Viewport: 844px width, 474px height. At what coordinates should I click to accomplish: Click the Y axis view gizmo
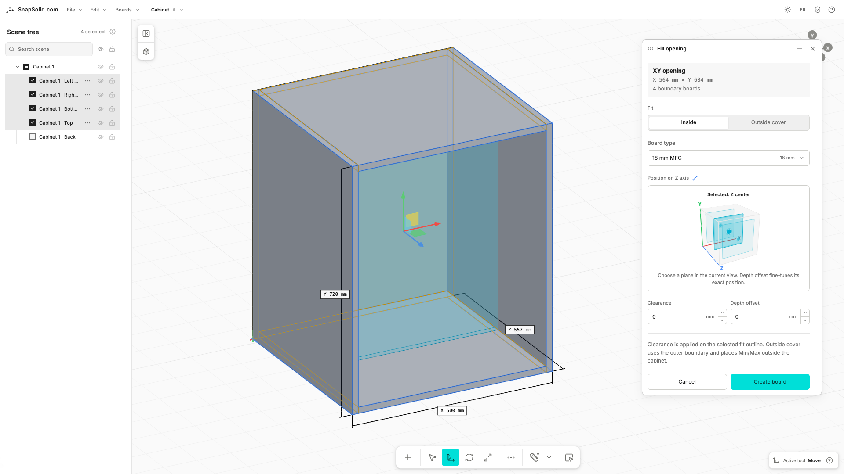[812, 35]
